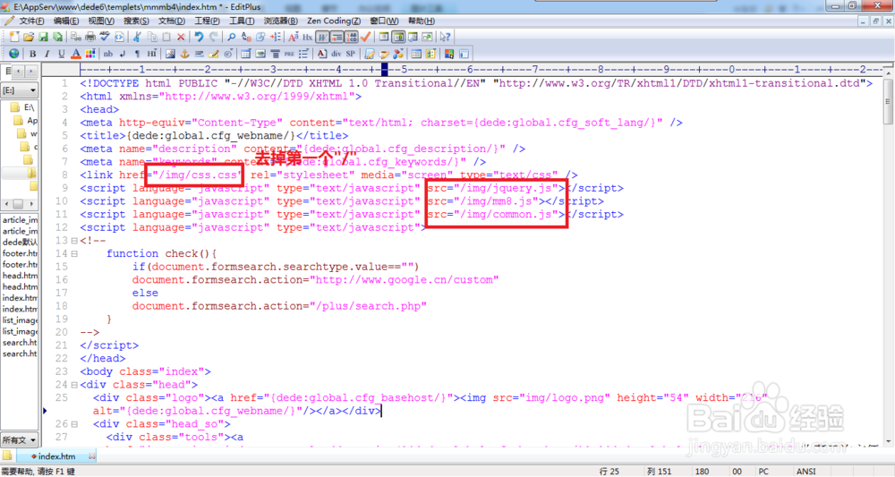Open the 工具(T) menu
This screenshot has width=895, height=477.
click(x=242, y=21)
